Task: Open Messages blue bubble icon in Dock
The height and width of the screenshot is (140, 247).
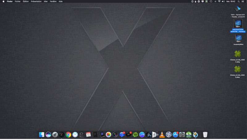Action: (x=122, y=134)
